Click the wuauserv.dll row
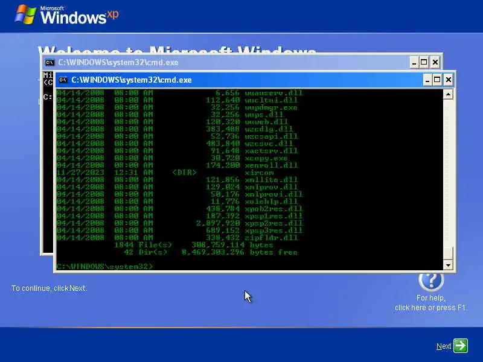 pyautogui.click(x=179, y=93)
